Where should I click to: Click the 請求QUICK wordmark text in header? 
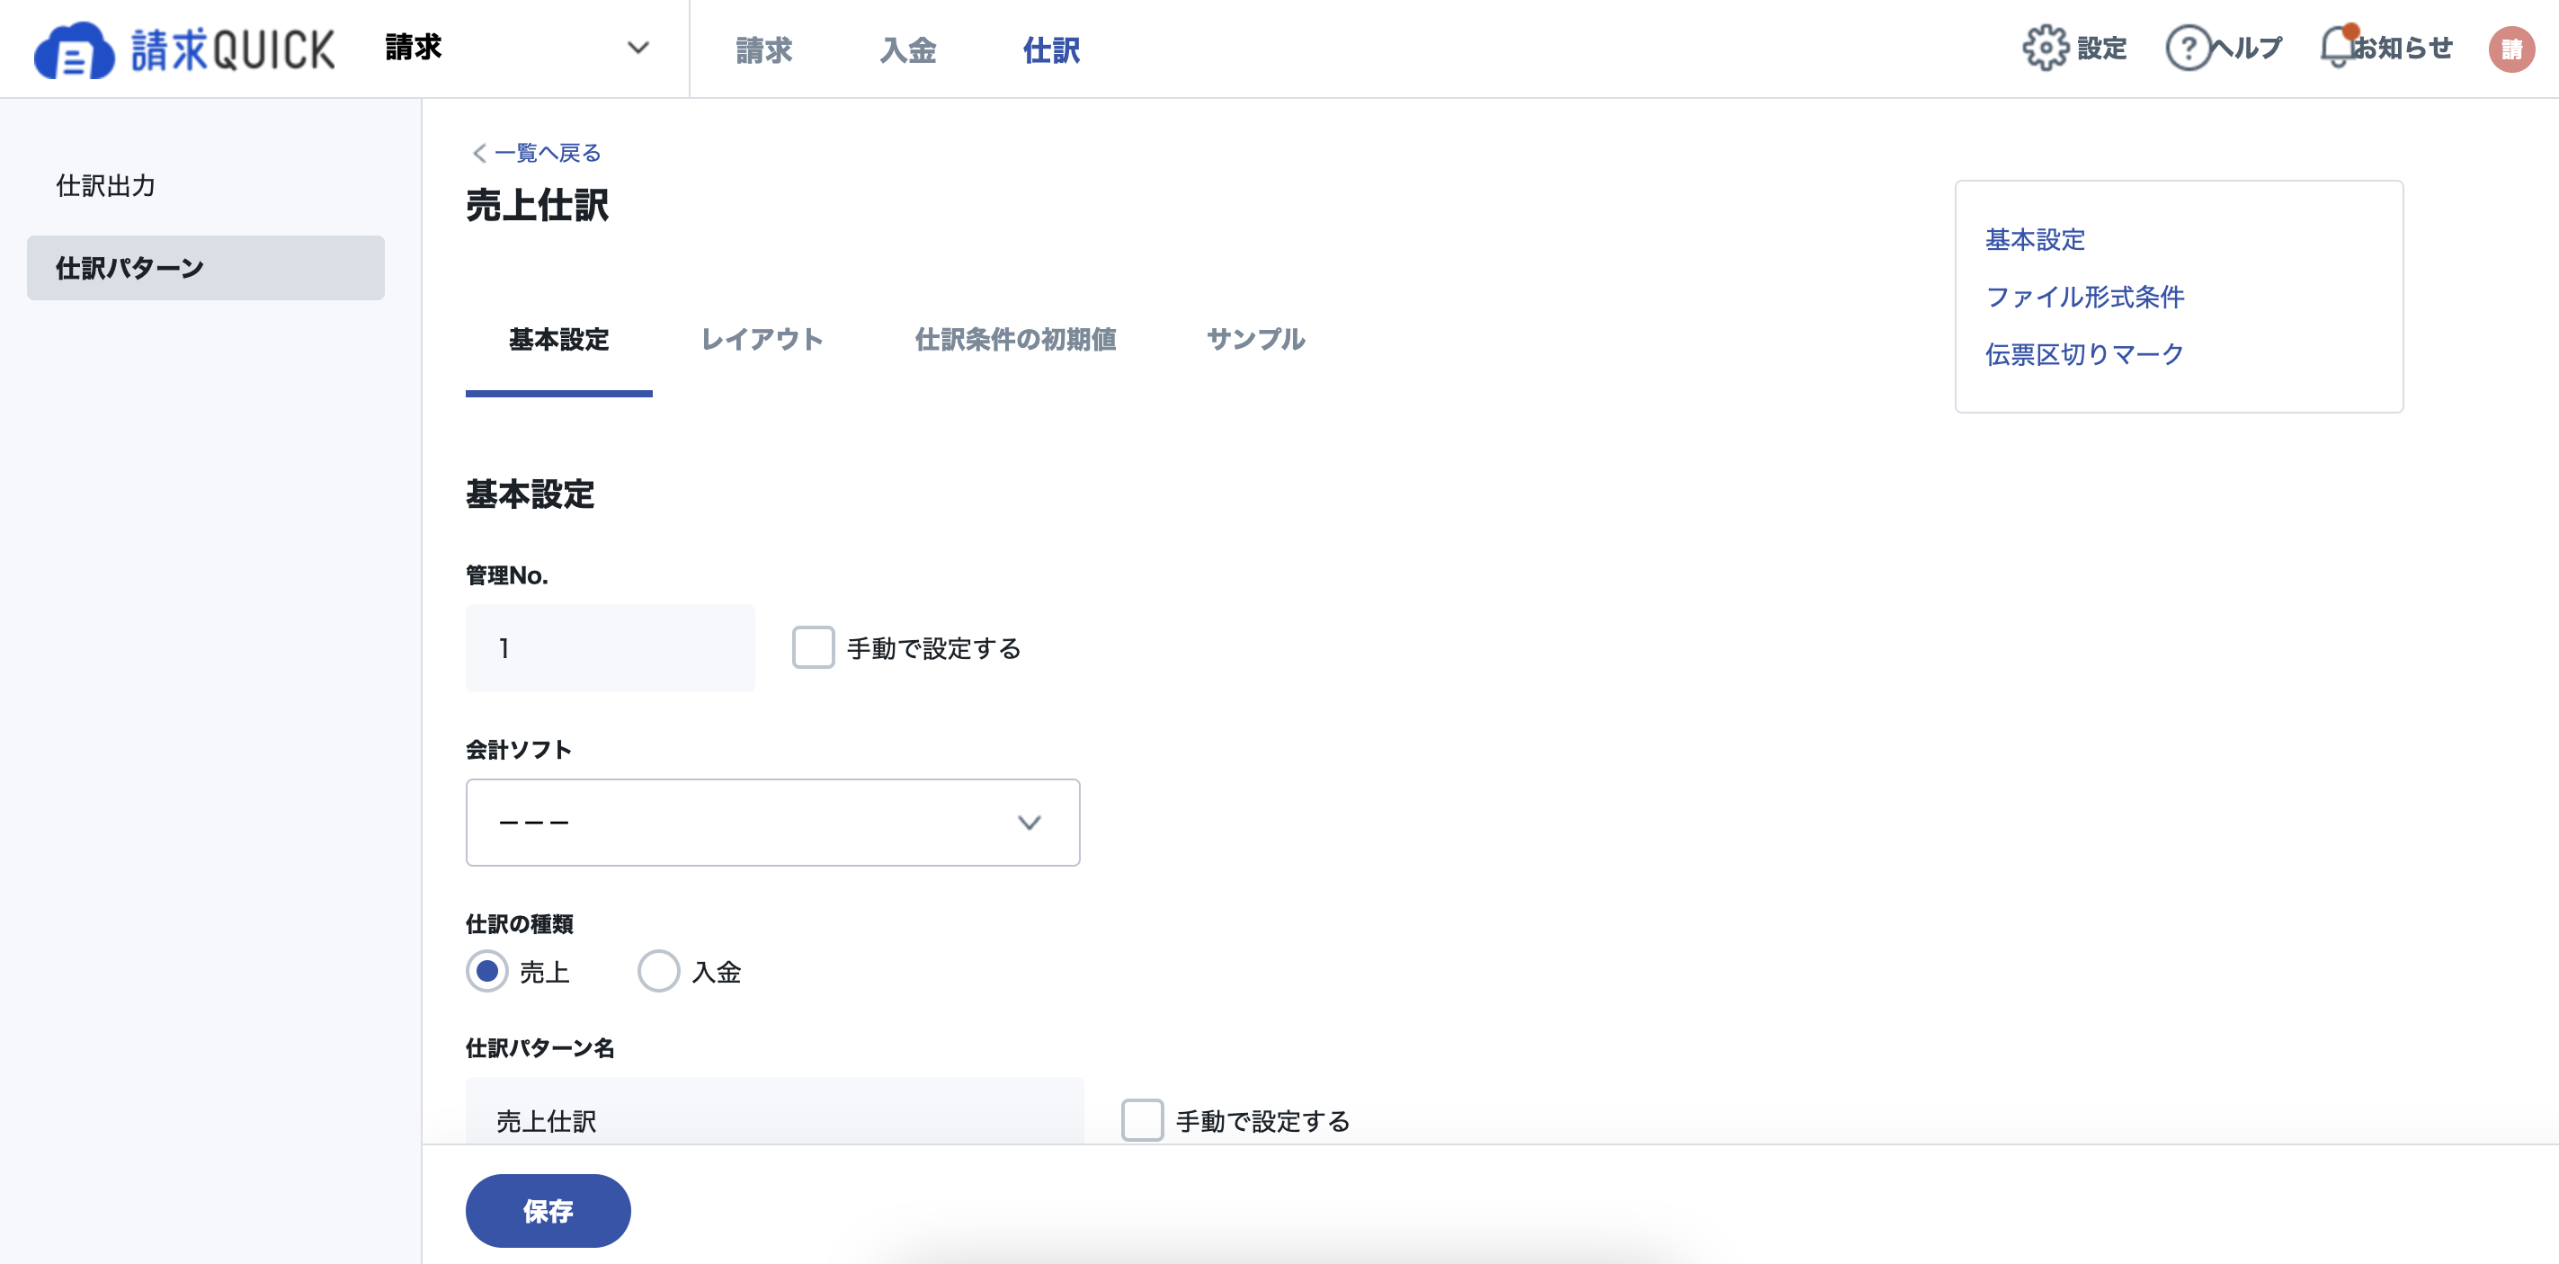pos(234,49)
